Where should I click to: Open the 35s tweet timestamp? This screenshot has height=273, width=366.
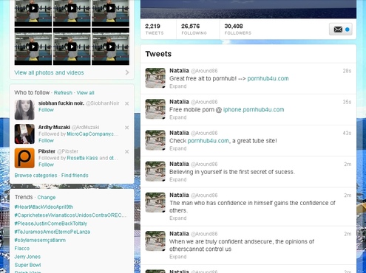pos(347,102)
